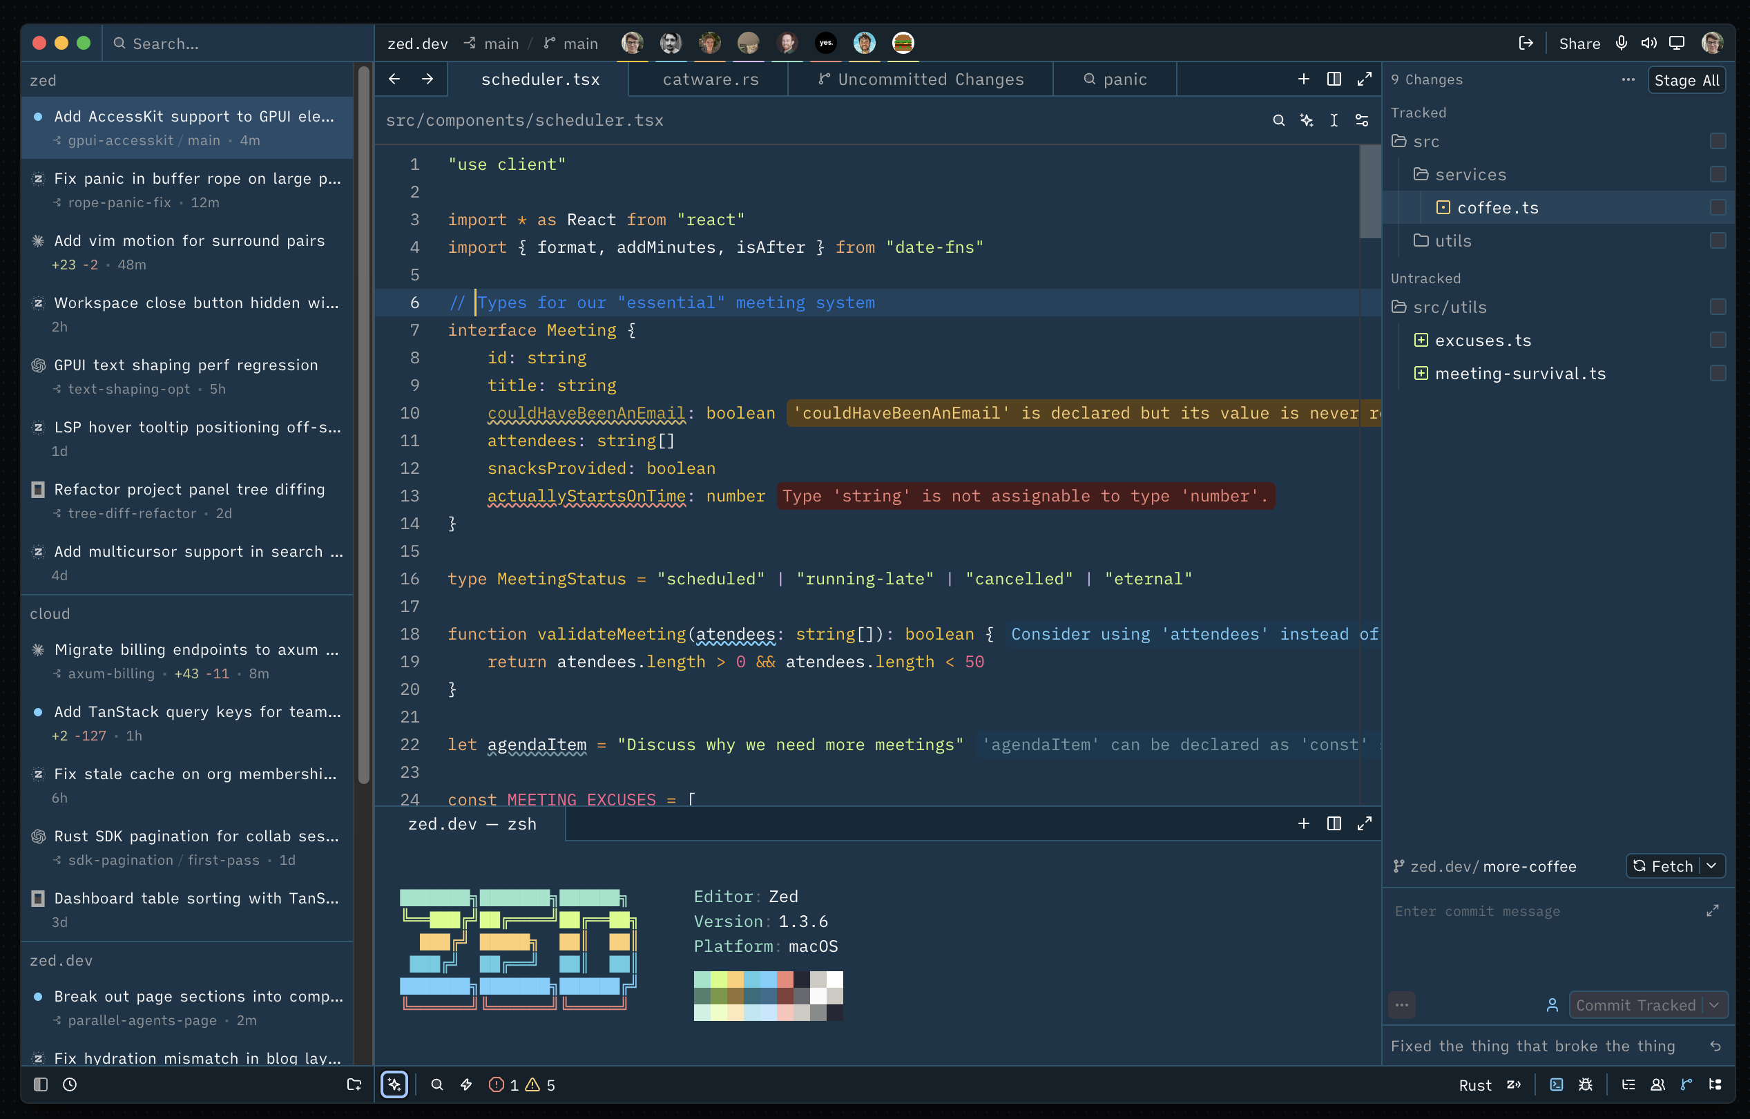The width and height of the screenshot is (1750, 1119).
Task: Open buffer search magnifier in scheduler.tsx toolbar
Action: point(1278,120)
